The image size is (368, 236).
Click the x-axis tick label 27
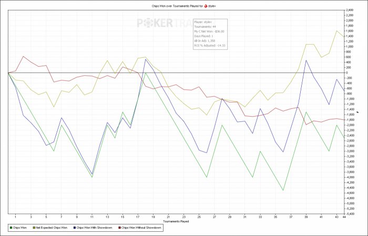click(214, 217)
